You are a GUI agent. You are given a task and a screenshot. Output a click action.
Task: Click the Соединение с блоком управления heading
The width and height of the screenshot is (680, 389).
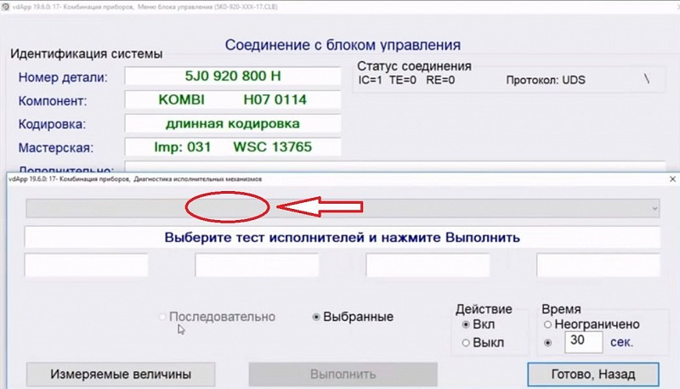[x=343, y=45]
